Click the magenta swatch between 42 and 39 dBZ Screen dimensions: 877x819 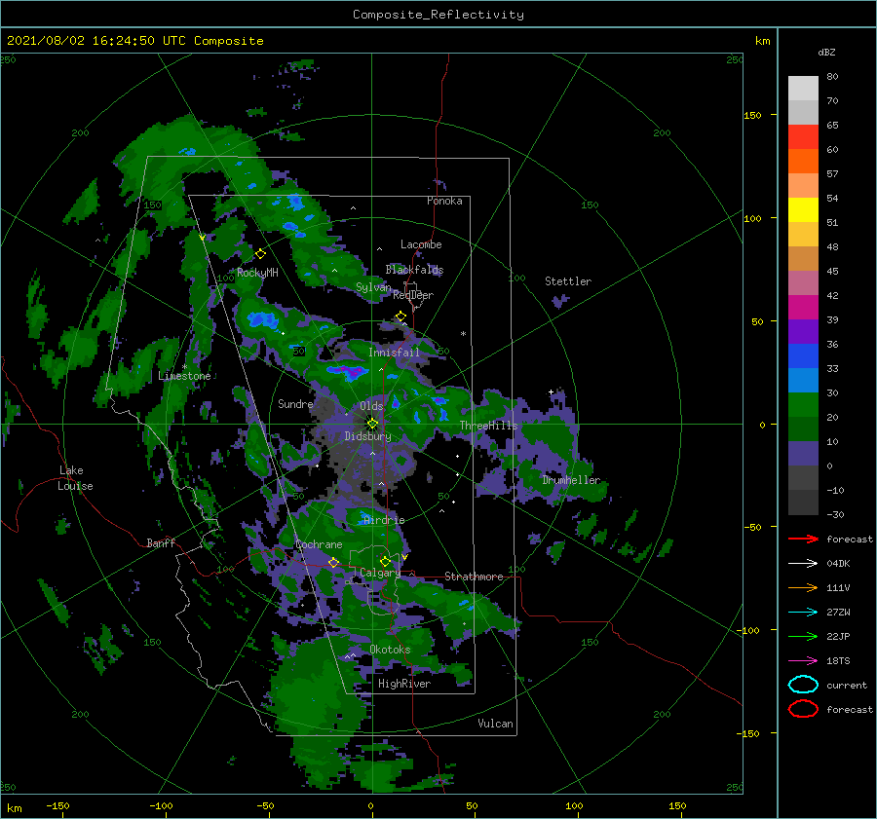803,308
